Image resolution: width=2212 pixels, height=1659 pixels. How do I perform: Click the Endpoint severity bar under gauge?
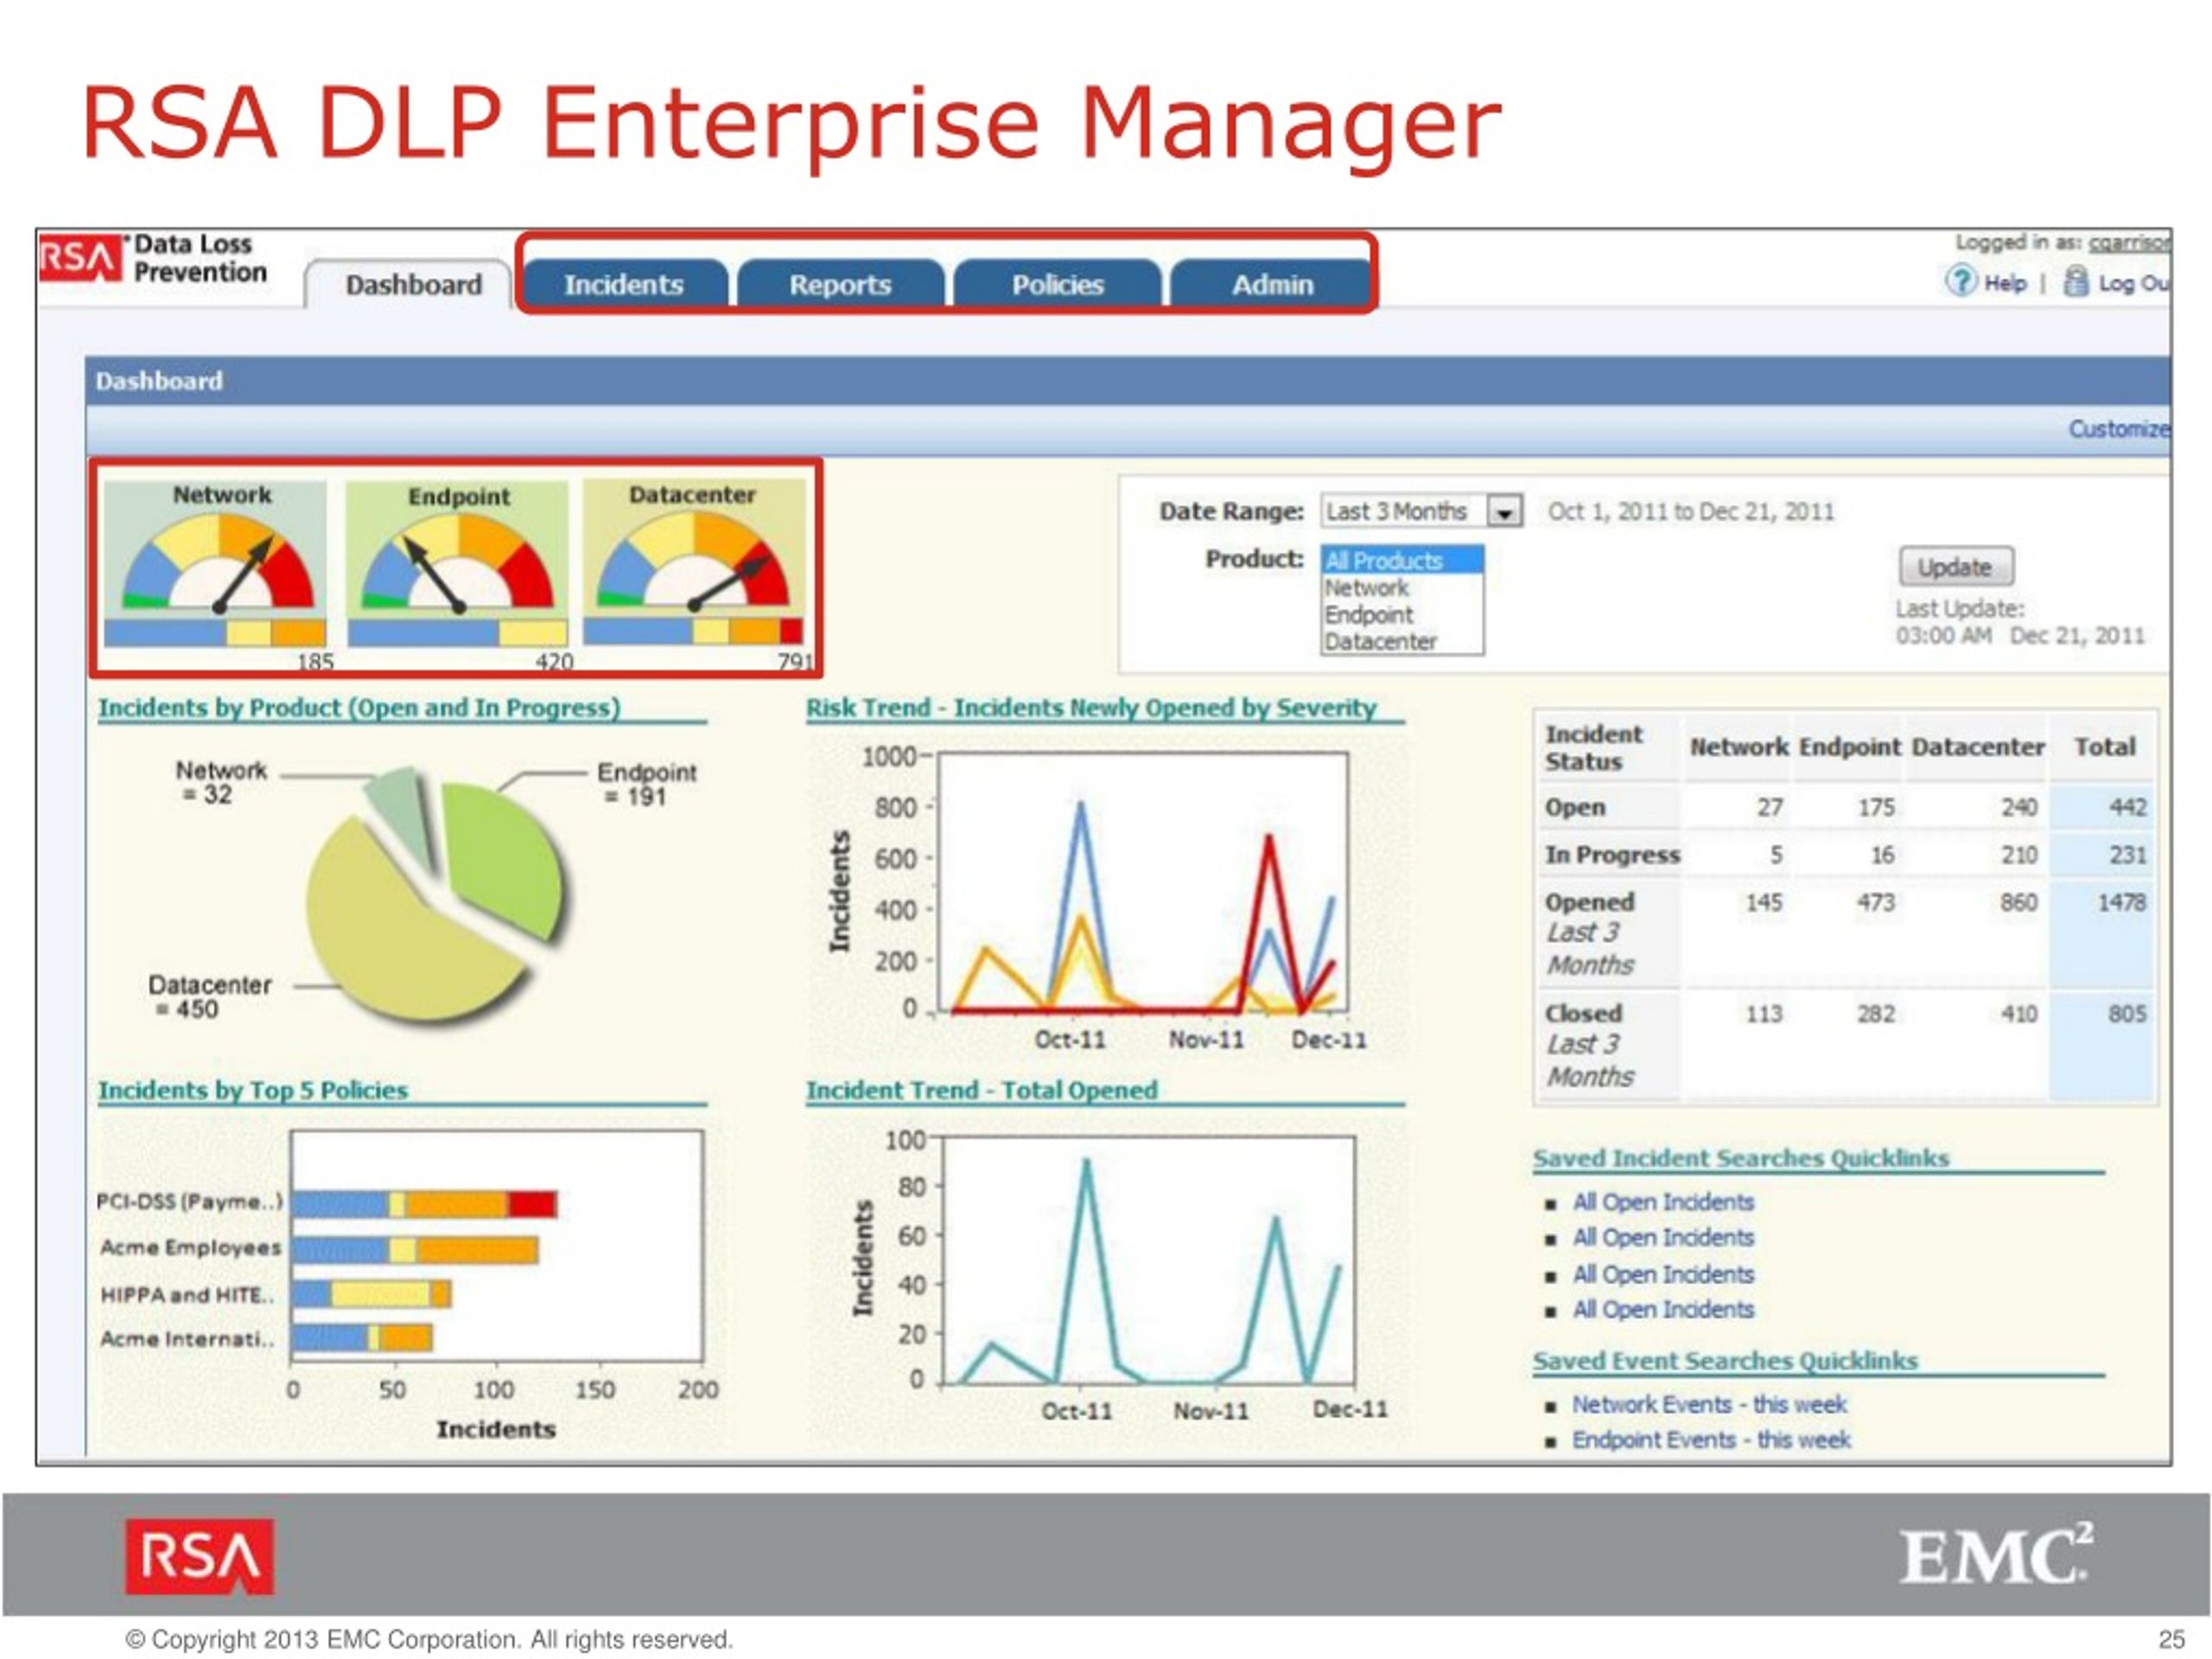click(457, 633)
